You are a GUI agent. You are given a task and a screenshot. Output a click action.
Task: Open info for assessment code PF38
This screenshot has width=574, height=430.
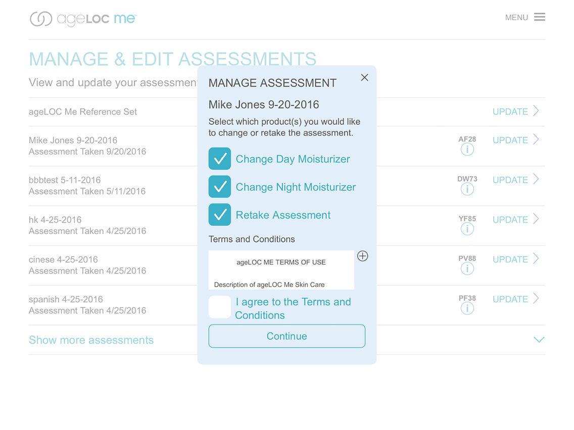tap(467, 308)
